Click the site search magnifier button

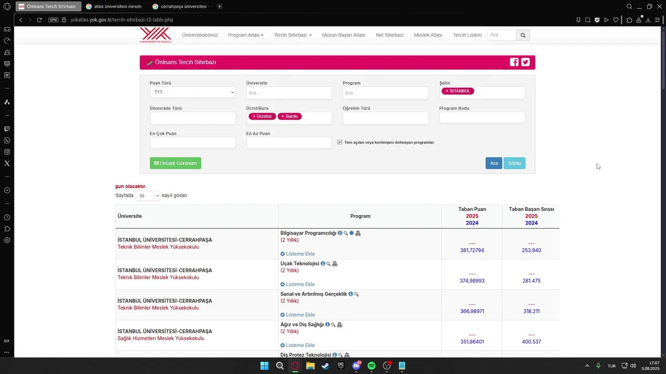[523, 35]
